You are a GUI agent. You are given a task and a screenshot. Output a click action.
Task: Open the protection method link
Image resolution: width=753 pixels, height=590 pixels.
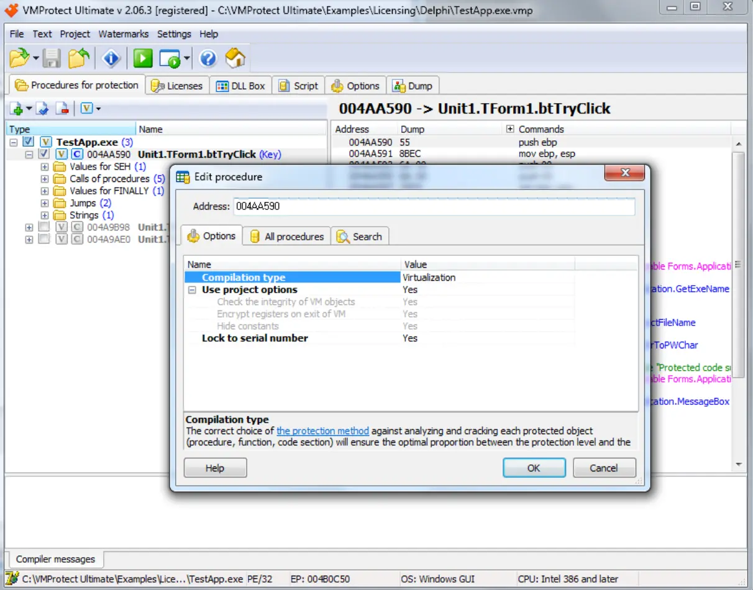click(322, 430)
